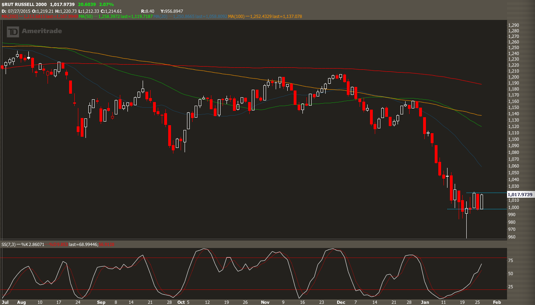
Task: Click the 25 stochastic axis label
Action: click(510, 287)
